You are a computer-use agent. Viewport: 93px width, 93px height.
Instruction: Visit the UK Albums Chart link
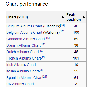click(20, 84)
